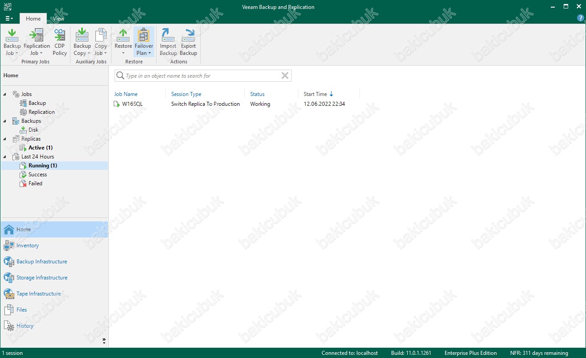Click NFR: 311 days remaining status
The width and height of the screenshot is (586, 358).
[539, 353]
